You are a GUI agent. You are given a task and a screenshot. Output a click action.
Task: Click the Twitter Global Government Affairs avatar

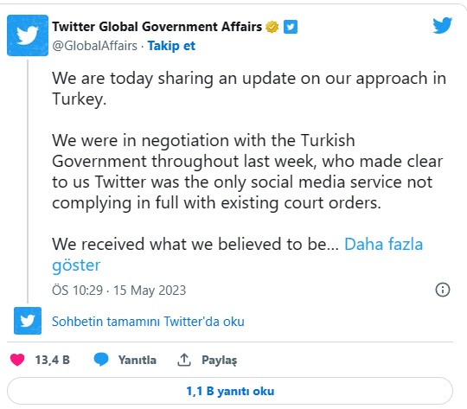[28, 35]
